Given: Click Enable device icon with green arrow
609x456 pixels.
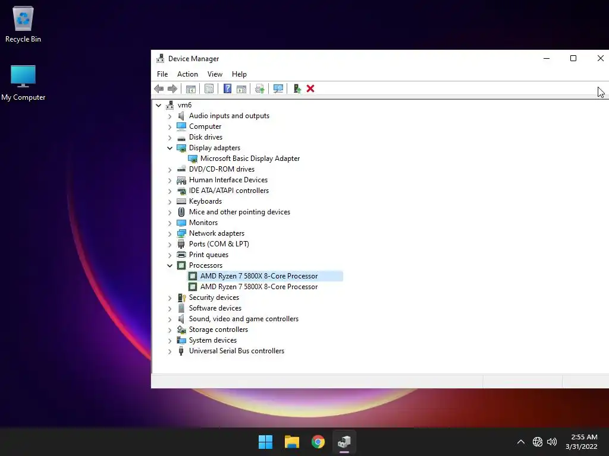Looking at the screenshot, I should point(297,89).
